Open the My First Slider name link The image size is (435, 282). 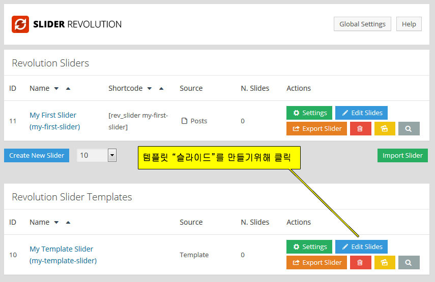pos(53,115)
